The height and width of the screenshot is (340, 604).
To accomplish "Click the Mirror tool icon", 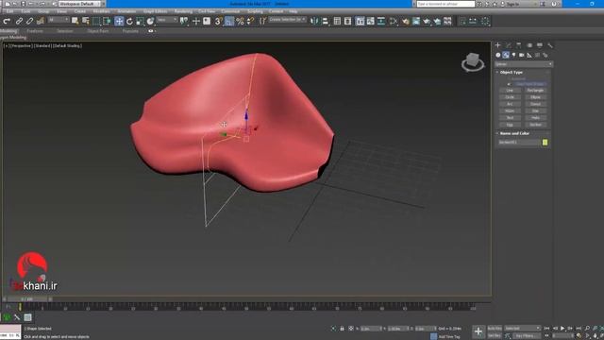I will (x=314, y=21).
